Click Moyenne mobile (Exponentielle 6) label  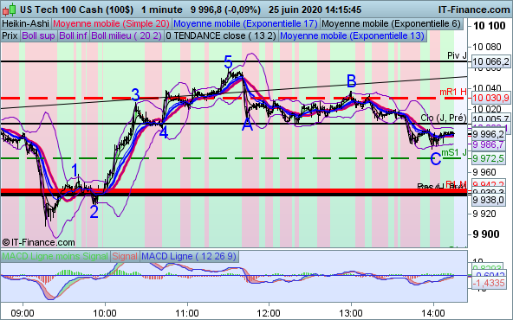point(392,24)
